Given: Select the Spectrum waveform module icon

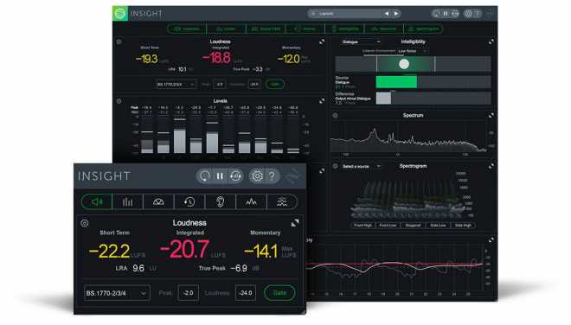Looking at the screenshot, I should 251,202.
